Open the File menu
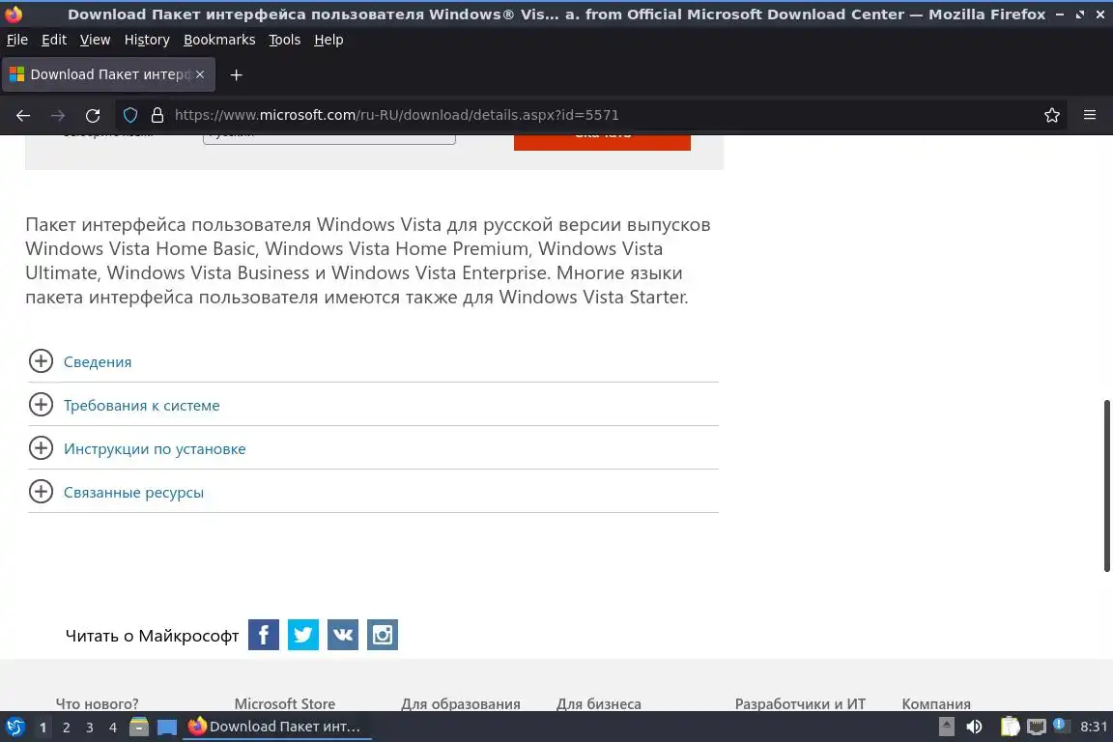The height and width of the screenshot is (742, 1113). click(x=17, y=40)
